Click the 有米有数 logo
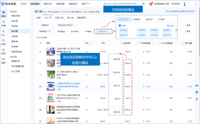Screen dimensions: 200x124 [8, 4]
